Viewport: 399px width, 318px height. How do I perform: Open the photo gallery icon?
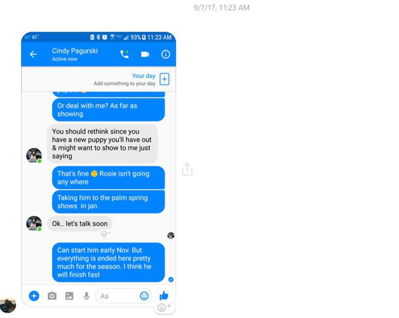click(69, 296)
